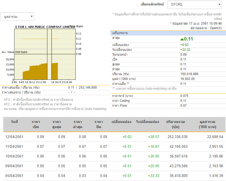Click total value 16,502.05
Viewport: 226px width, 181px height.
pyautogui.click(x=188, y=79)
